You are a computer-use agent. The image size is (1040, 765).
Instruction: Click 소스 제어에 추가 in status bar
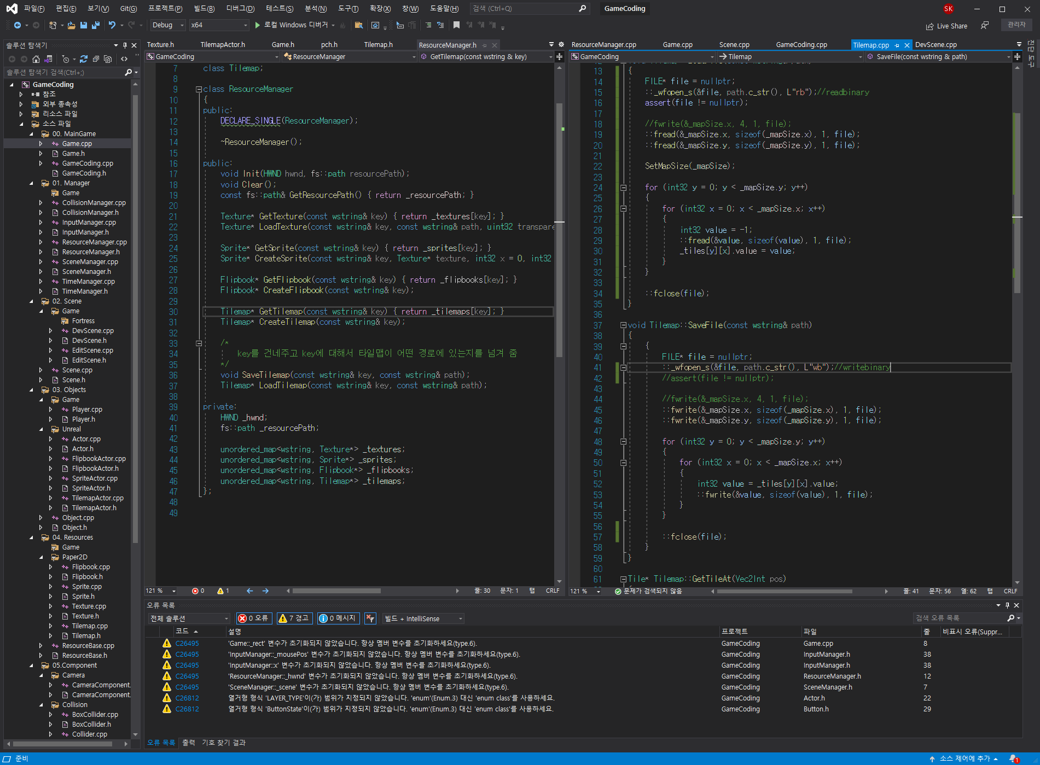coord(965,759)
